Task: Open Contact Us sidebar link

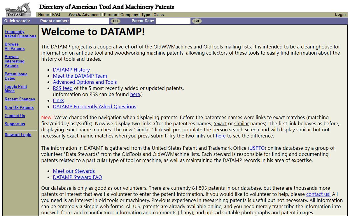Action: pyautogui.click(x=15, y=116)
